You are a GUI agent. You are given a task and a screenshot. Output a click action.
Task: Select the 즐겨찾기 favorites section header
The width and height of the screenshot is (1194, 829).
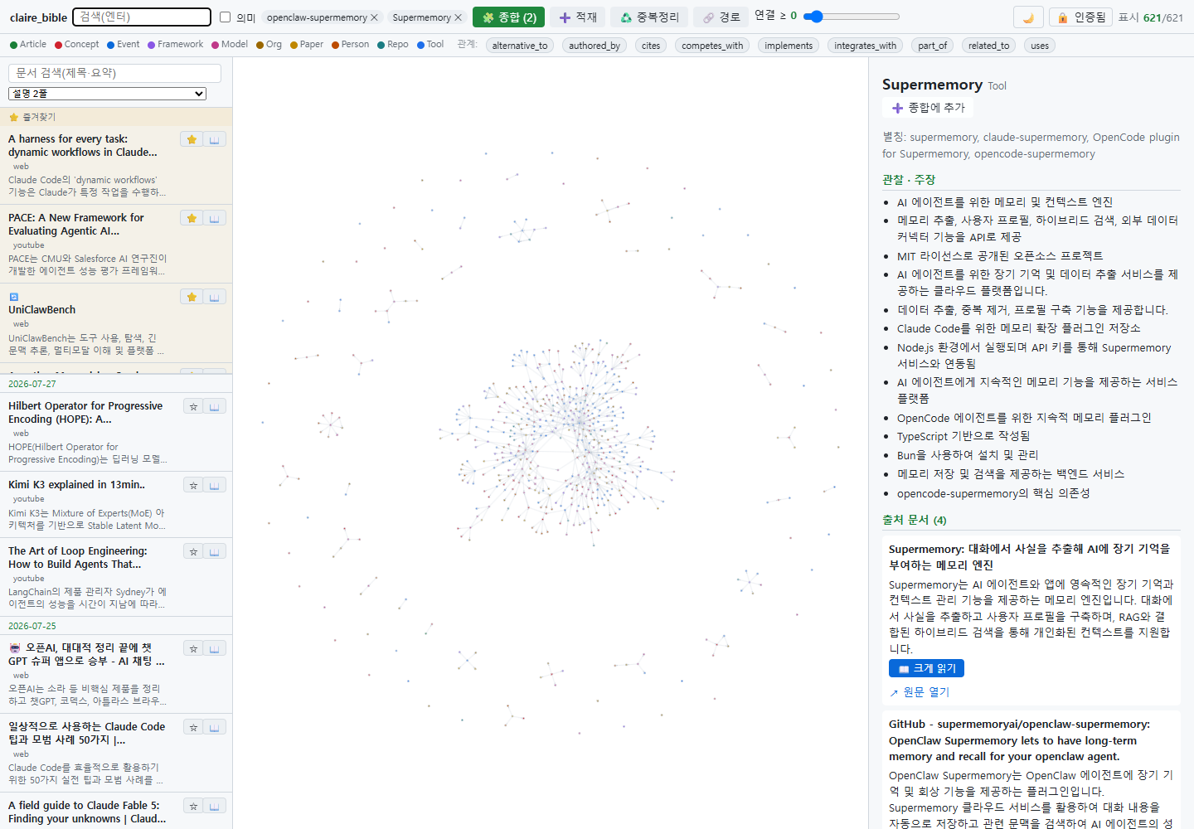116,117
